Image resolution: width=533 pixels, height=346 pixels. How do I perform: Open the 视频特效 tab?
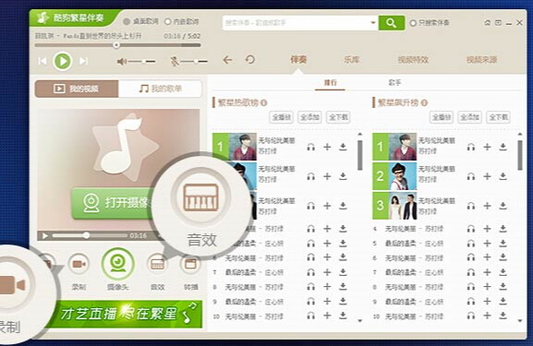pos(413,60)
